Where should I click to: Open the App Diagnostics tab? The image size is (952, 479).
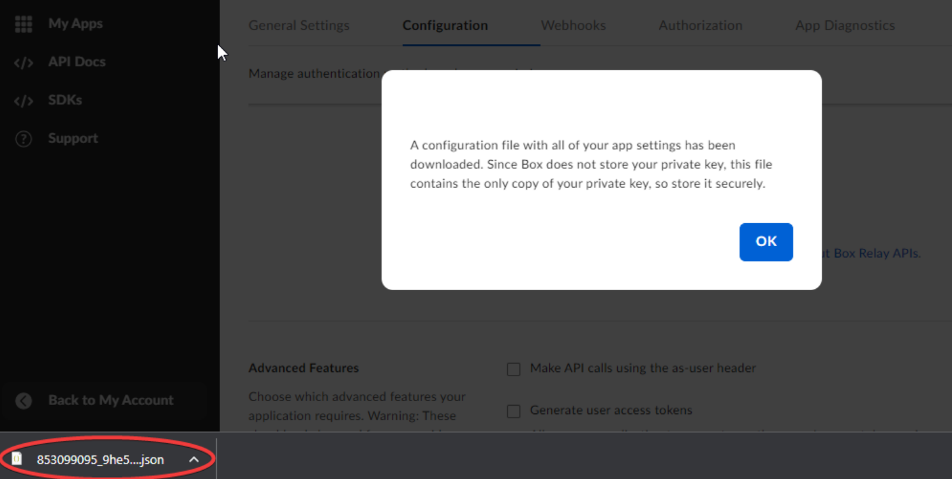coord(844,26)
